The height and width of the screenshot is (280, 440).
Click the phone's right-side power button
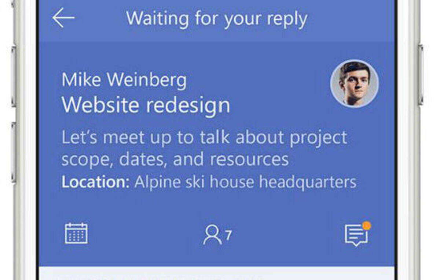[x=420, y=75]
